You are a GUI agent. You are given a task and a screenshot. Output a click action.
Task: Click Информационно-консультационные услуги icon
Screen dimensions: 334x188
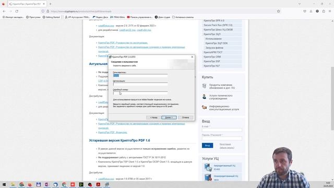pos(204,107)
